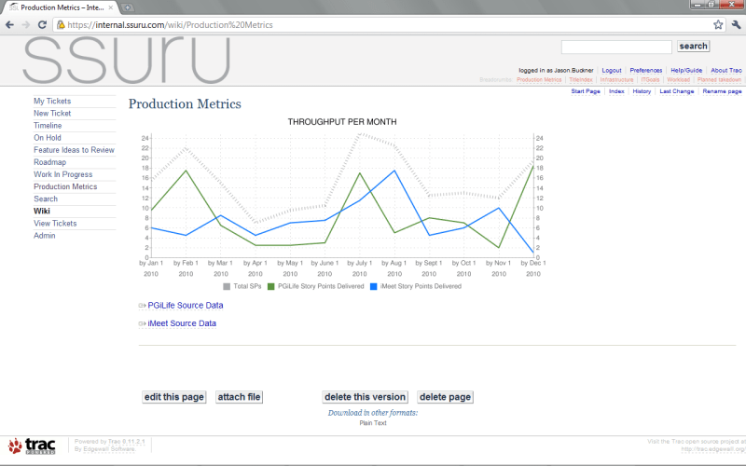746x466 pixels.
Task: Click the gray Total SPs legend swatch
Action: 227,287
